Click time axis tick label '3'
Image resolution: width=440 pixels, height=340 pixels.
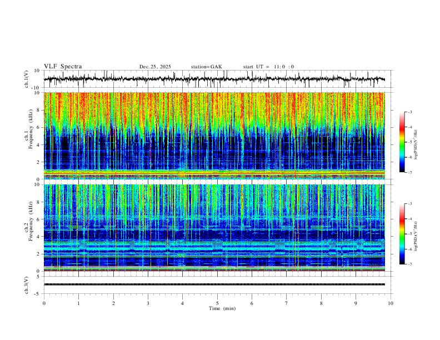148,303
